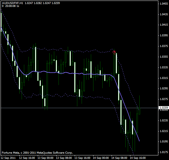Screen dimensions: 169x160
Task: Click the red sell arrow marker
Action: 114,52
